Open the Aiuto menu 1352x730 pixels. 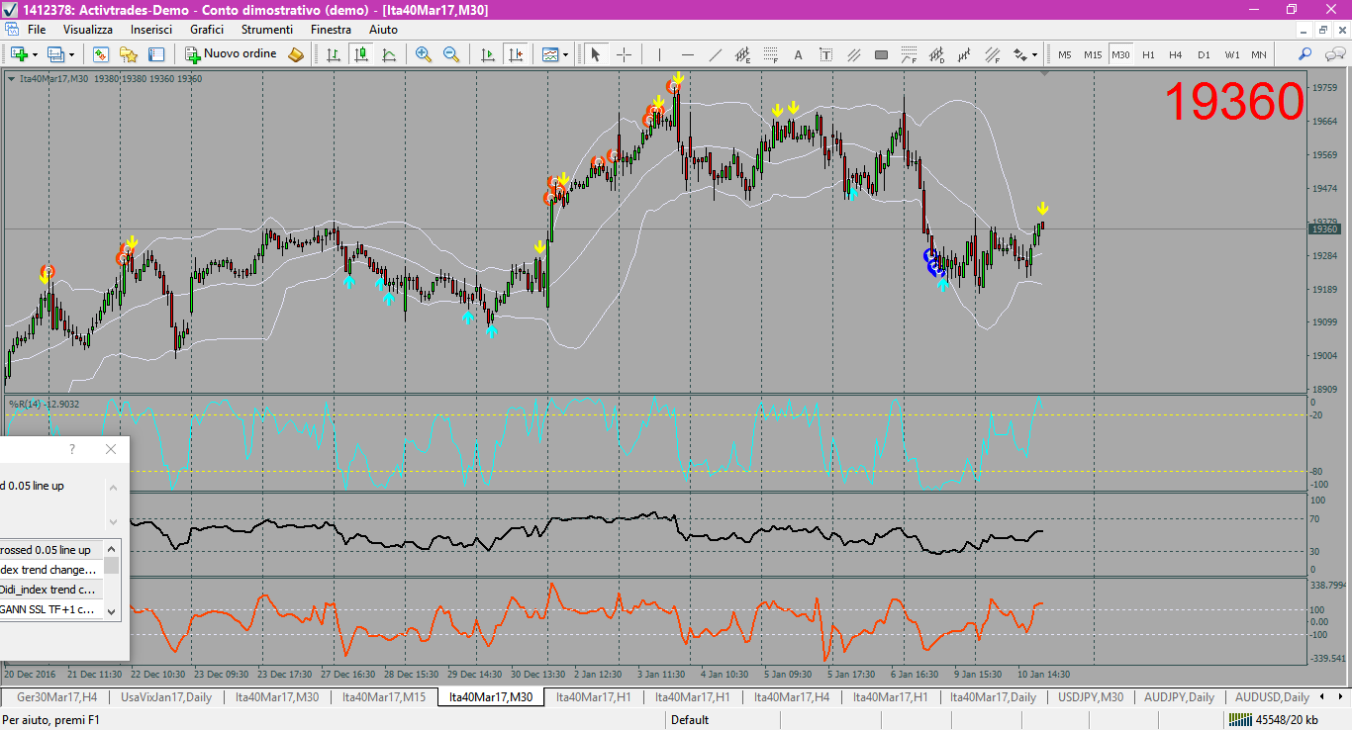pos(383,30)
